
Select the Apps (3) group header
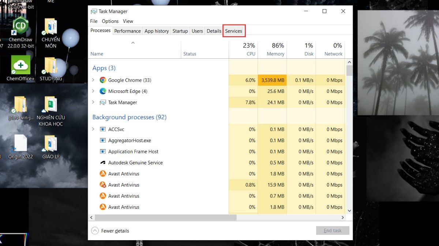(x=104, y=68)
